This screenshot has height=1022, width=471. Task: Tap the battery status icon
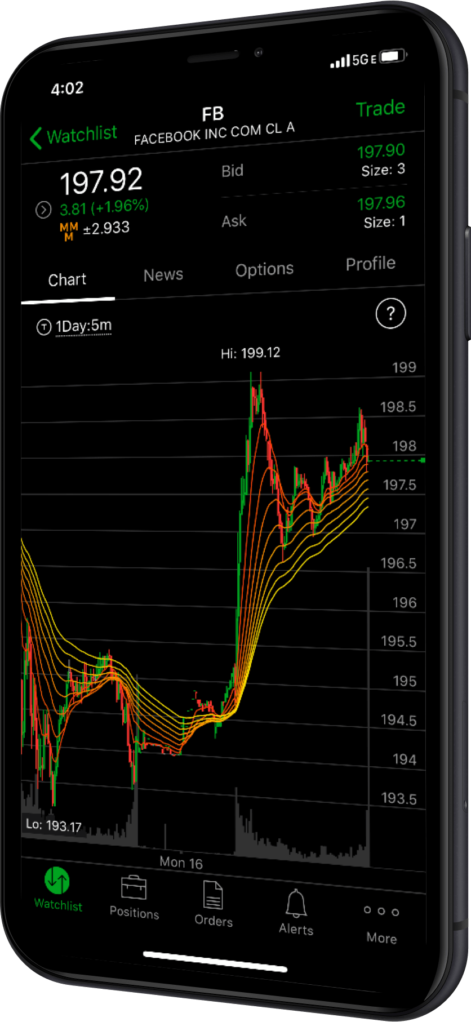click(x=393, y=56)
